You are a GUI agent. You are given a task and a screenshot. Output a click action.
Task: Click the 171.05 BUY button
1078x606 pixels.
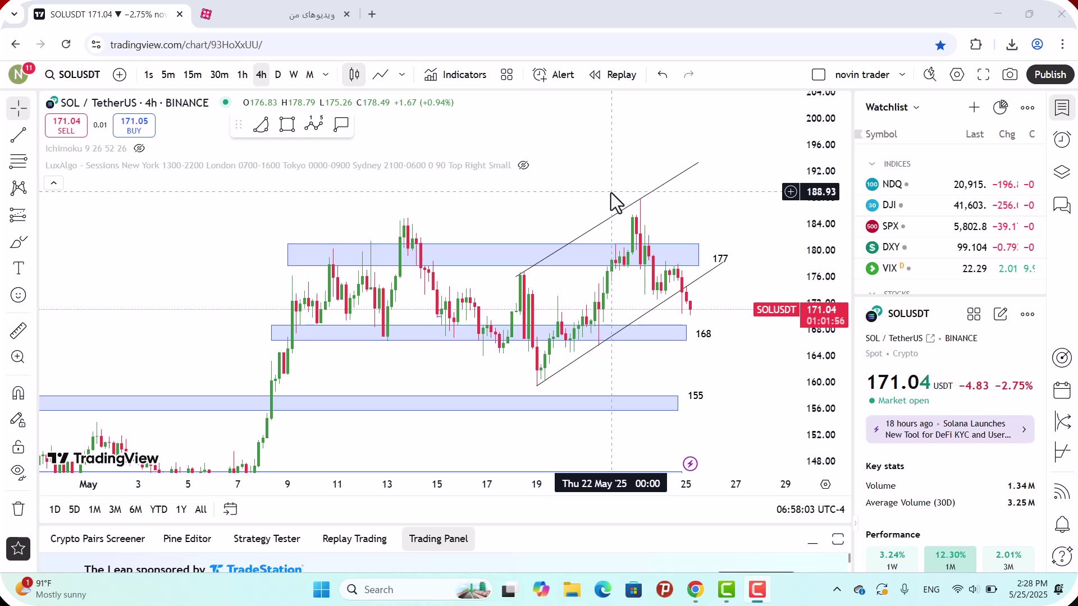click(x=134, y=125)
